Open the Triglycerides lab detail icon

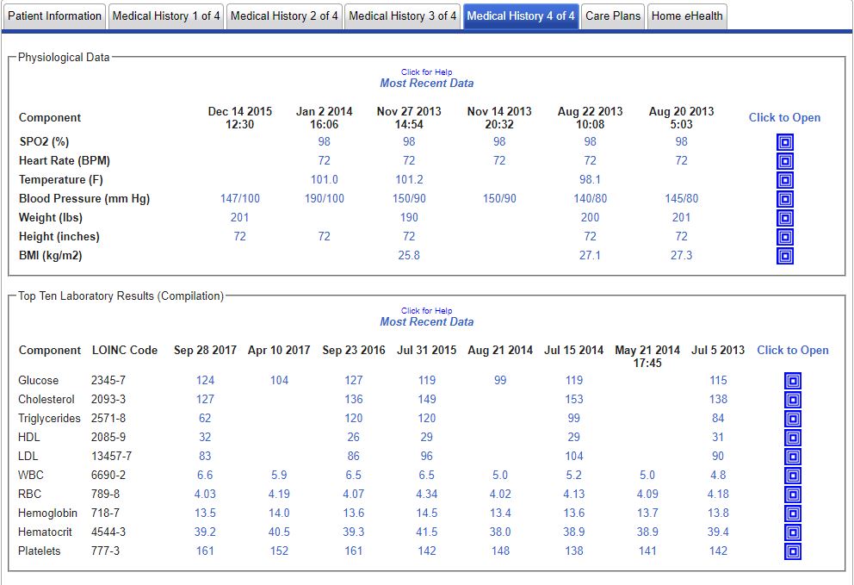pyautogui.click(x=793, y=419)
